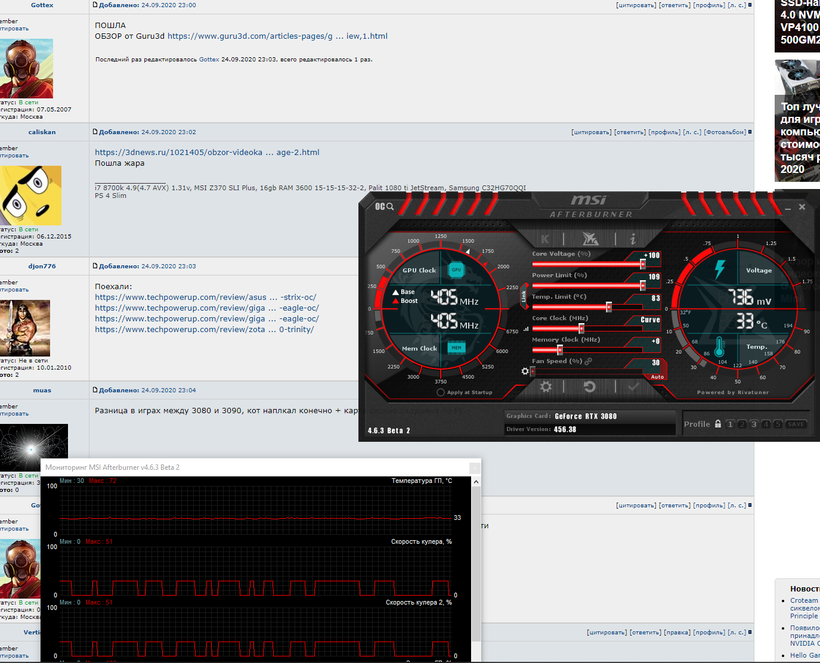The height and width of the screenshot is (663, 820).
Task: Toggle the Link button between voltage and power
Action: click(524, 296)
